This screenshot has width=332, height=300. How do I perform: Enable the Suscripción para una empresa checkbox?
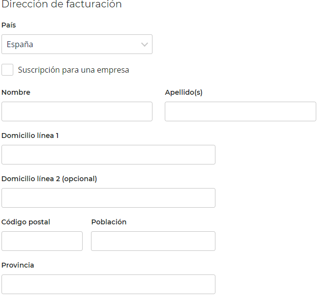pos(7,70)
